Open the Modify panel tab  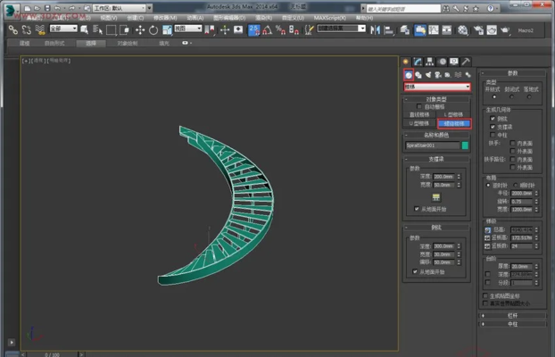click(418, 62)
